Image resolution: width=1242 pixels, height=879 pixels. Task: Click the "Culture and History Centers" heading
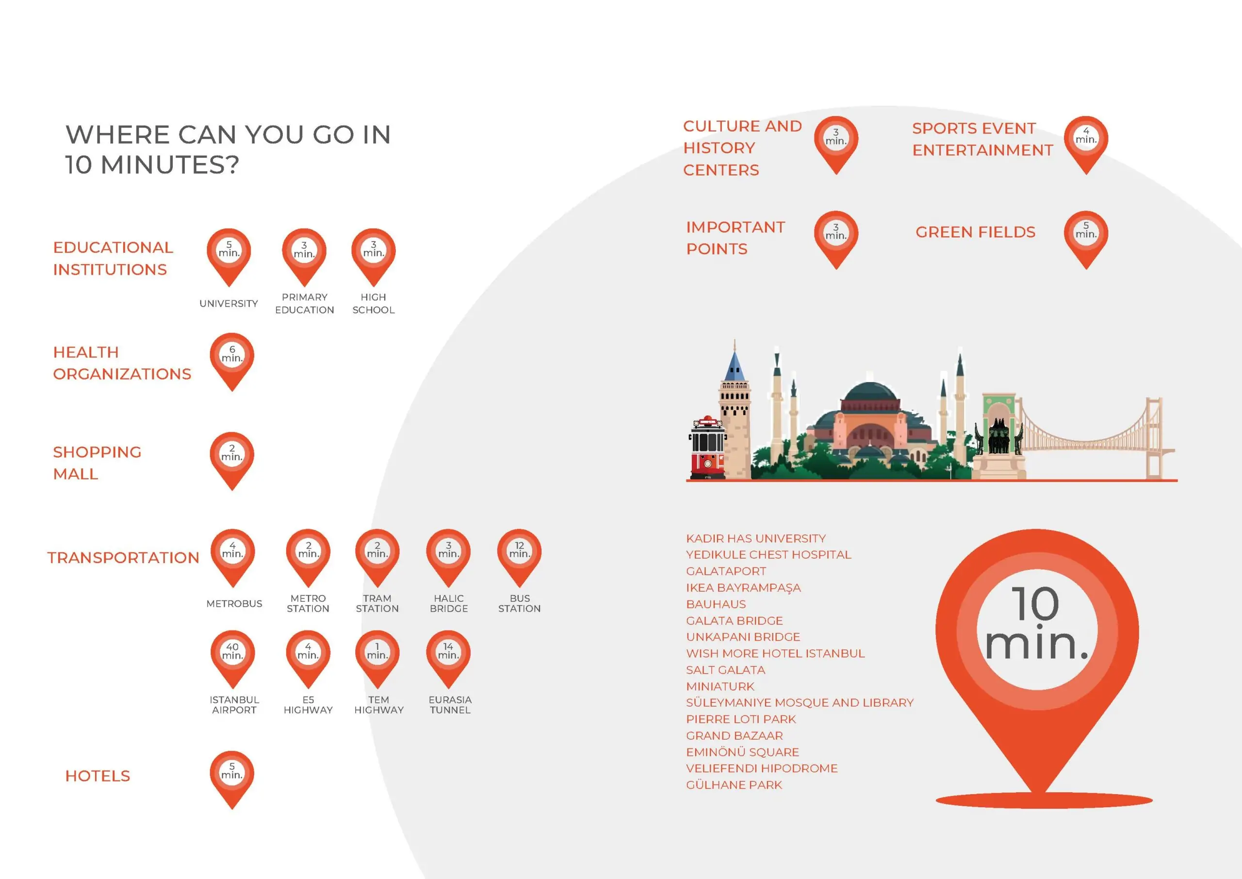pos(742,148)
